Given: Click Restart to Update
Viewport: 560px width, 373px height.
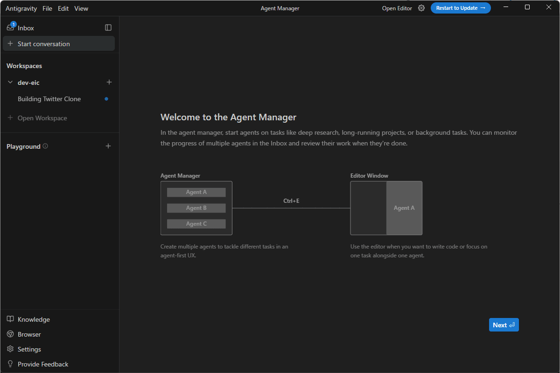Looking at the screenshot, I should tap(461, 7).
